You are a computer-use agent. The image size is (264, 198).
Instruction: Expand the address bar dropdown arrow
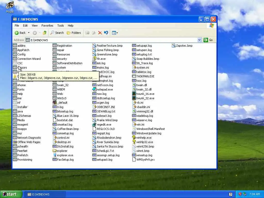pyautogui.click(x=199, y=40)
